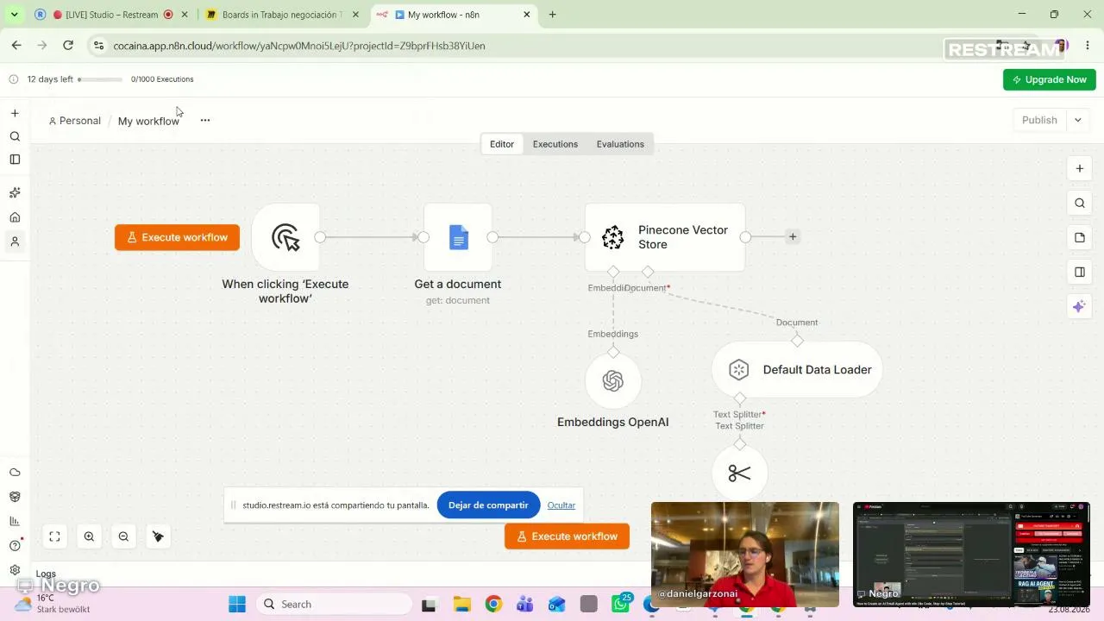
Task: Click Execute workflow at the canvas bottom
Action: [x=567, y=536]
